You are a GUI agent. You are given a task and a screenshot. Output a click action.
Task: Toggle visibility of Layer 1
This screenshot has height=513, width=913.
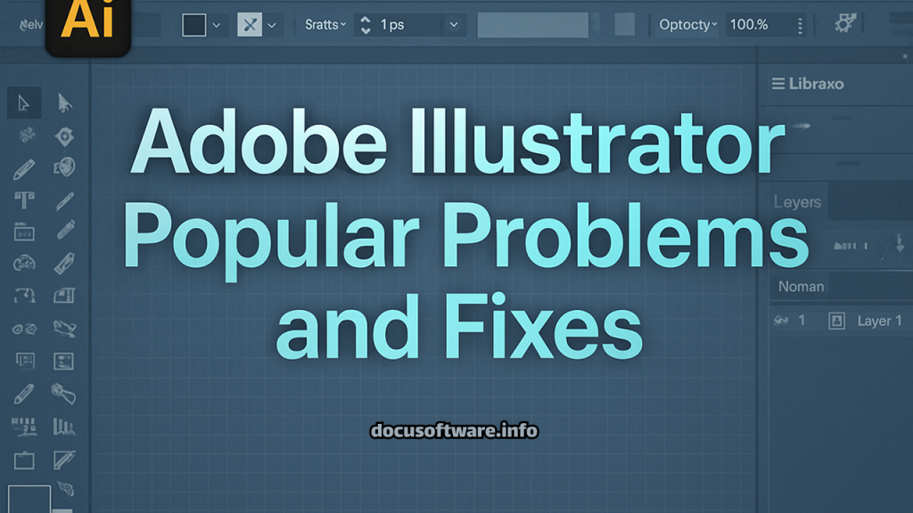point(779,321)
